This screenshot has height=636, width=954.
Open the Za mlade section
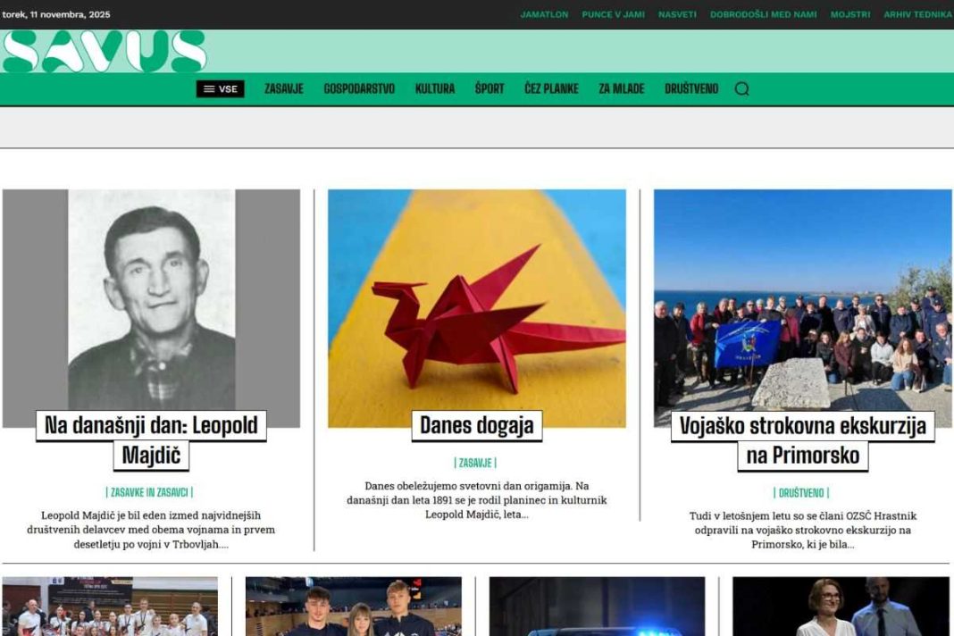pyautogui.click(x=621, y=88)
